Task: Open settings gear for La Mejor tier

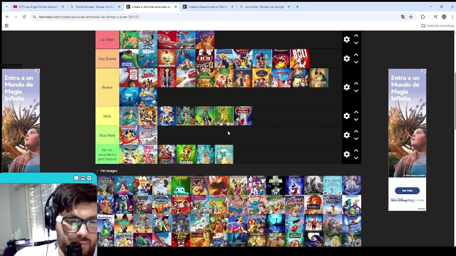Action: pos(347,39)
